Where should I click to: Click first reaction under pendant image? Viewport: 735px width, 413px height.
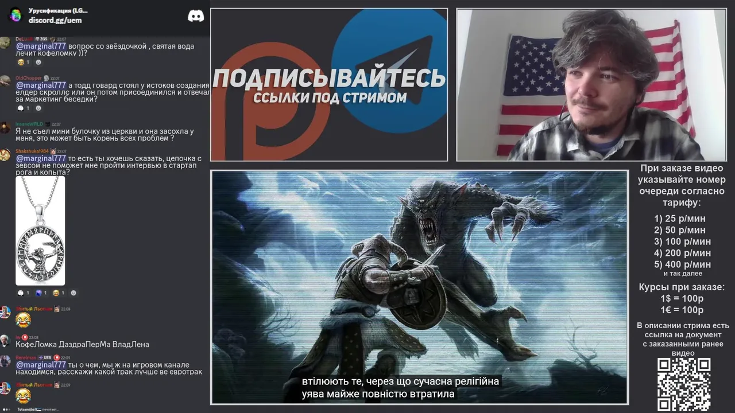tap(24, 293)
